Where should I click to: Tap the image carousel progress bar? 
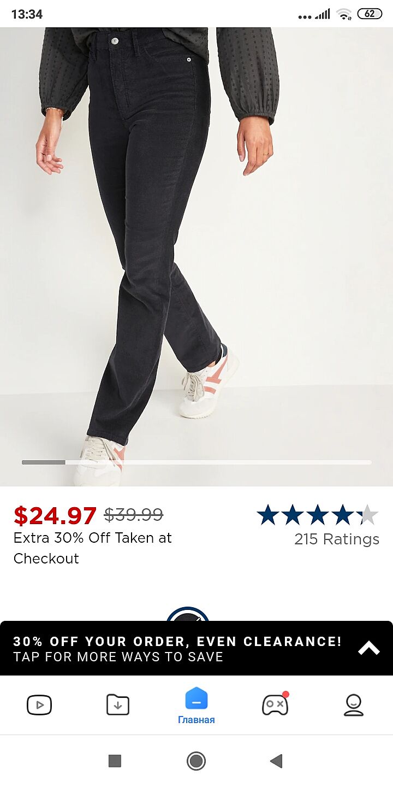tap(196, 462)
